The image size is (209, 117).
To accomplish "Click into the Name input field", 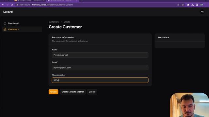I will (100, 55).
